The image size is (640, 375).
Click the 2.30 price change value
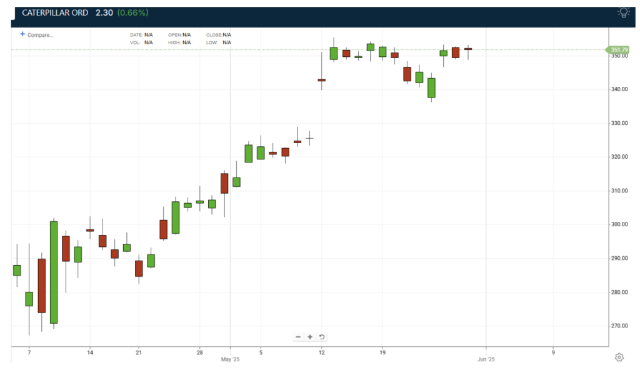pos(104,12)
